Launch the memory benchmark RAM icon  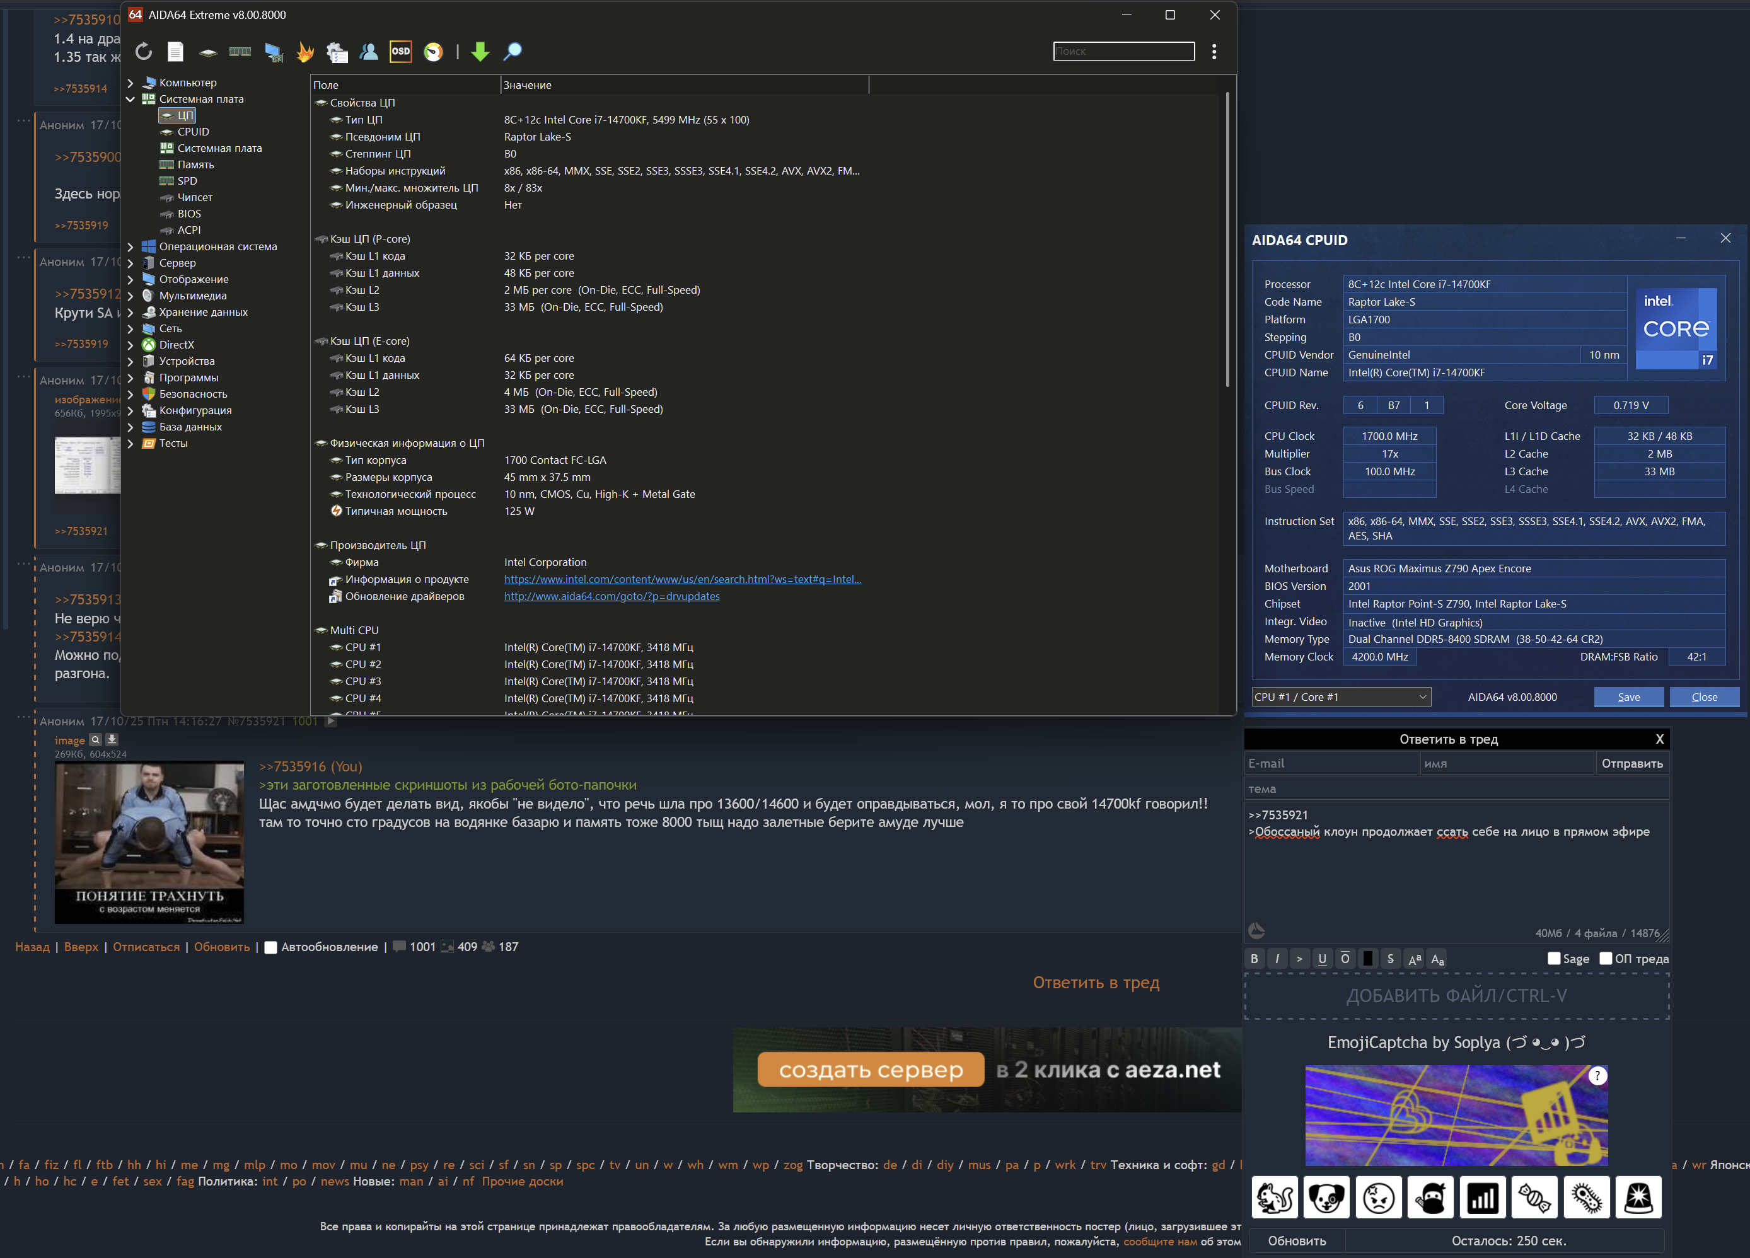240,52
